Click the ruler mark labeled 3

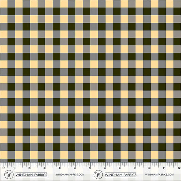coord(44,168)
